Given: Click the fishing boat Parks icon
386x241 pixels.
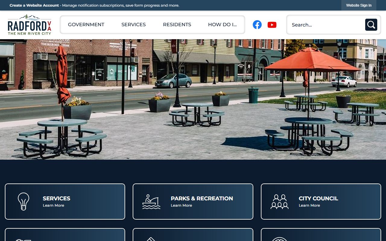Looking at the screenshot, I should coord(151,202).
